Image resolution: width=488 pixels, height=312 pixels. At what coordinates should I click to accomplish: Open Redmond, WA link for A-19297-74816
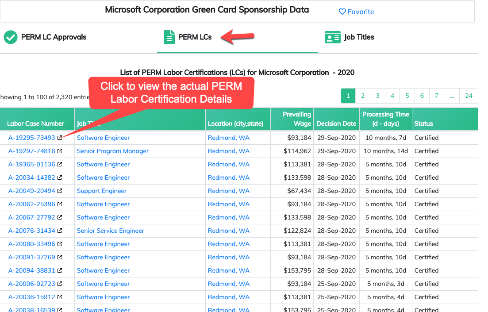pos(229,151)
